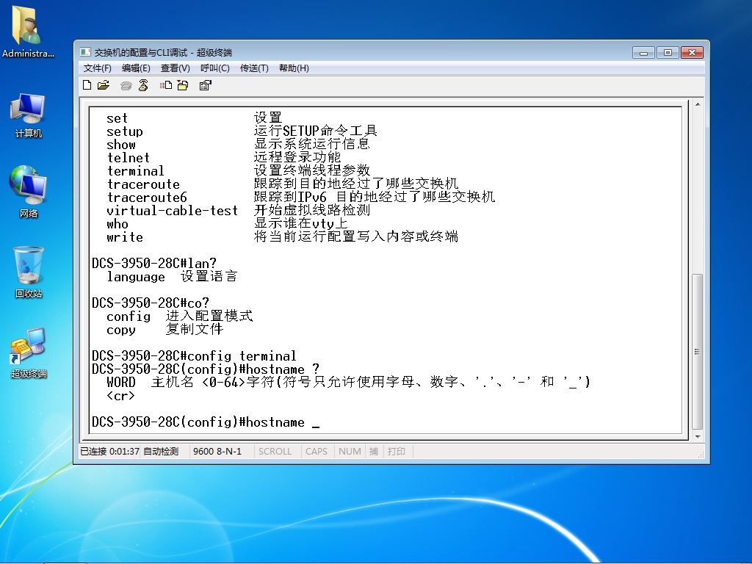Viewport: 752px width, 564px height.
Task: Click the scrollbar up arrow
Action: click(x=698, y=104)
